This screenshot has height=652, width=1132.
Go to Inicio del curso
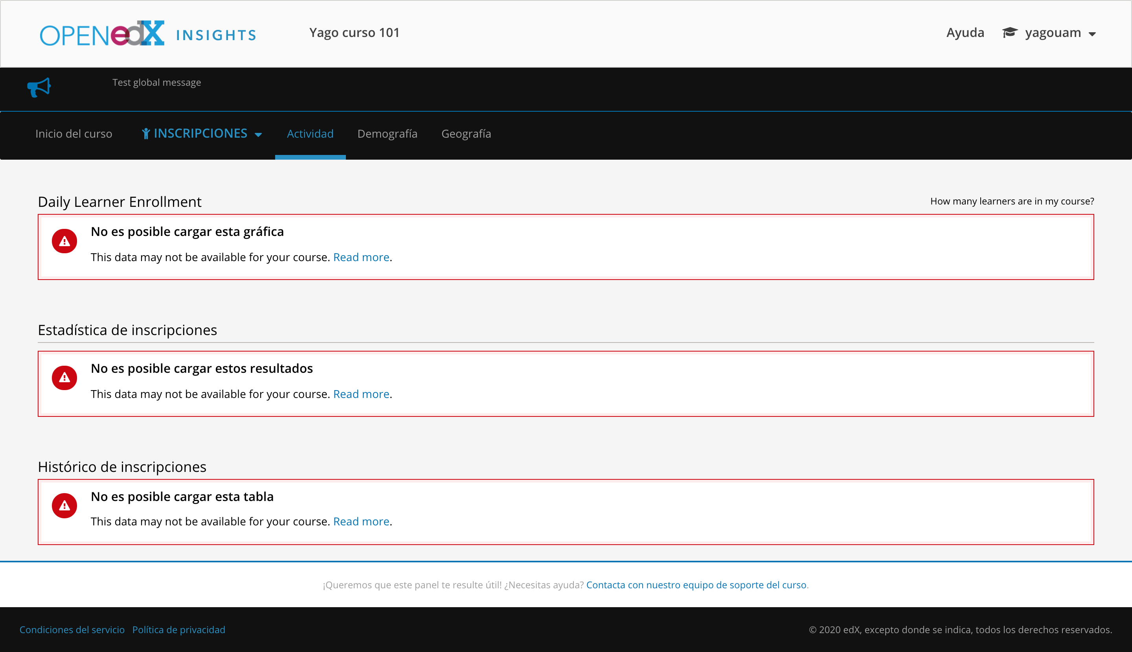click(74, 134)
